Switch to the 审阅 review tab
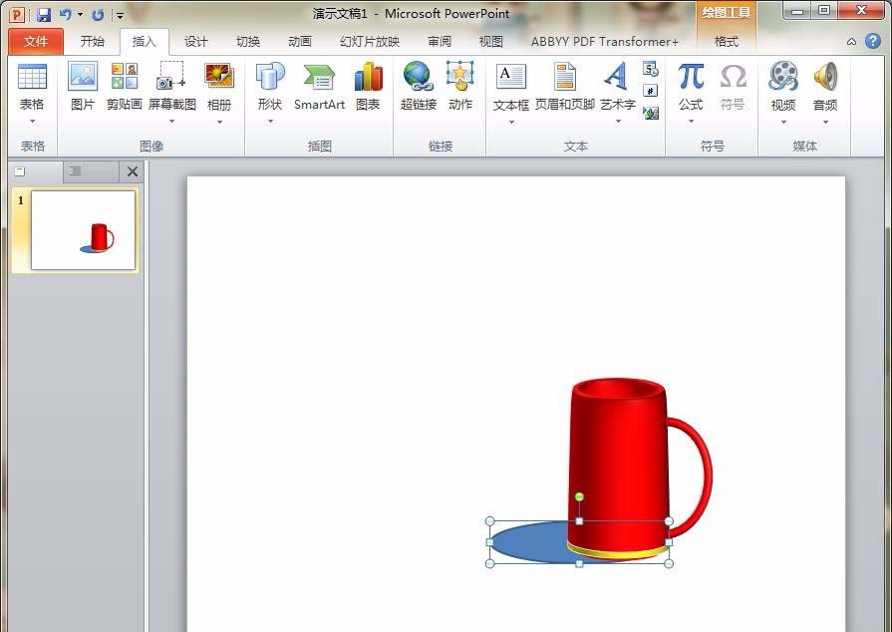892x632 pixels. [440, 42]
